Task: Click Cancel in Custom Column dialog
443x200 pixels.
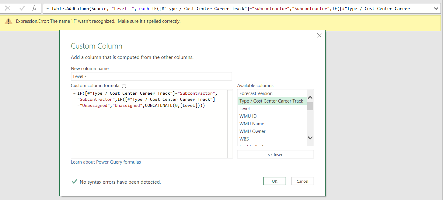Action: (302, 181)
